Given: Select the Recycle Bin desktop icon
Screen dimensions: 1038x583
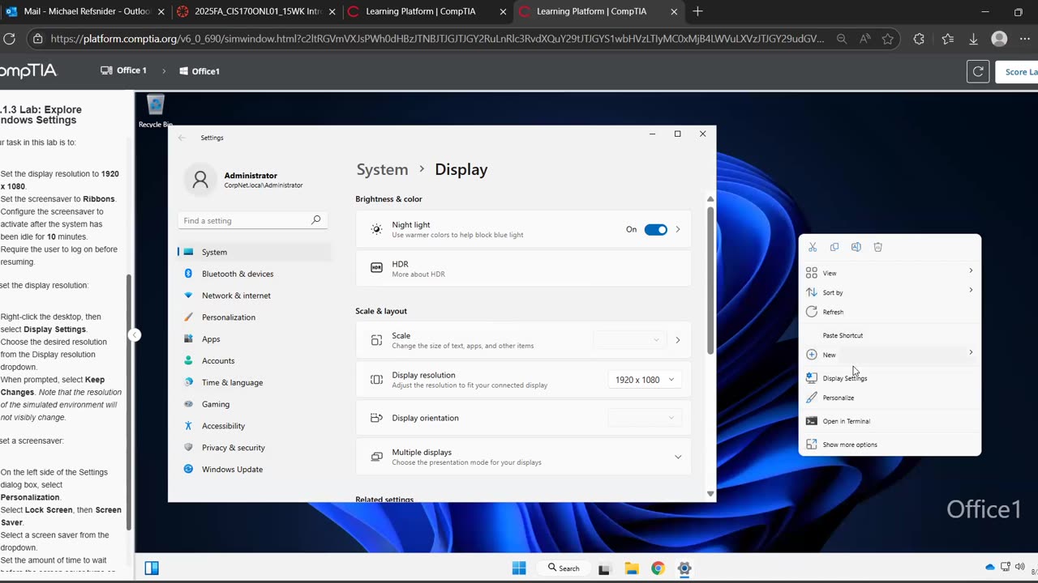Looking at the screenshot, I should pyautogui.click(x=156, y=112).
